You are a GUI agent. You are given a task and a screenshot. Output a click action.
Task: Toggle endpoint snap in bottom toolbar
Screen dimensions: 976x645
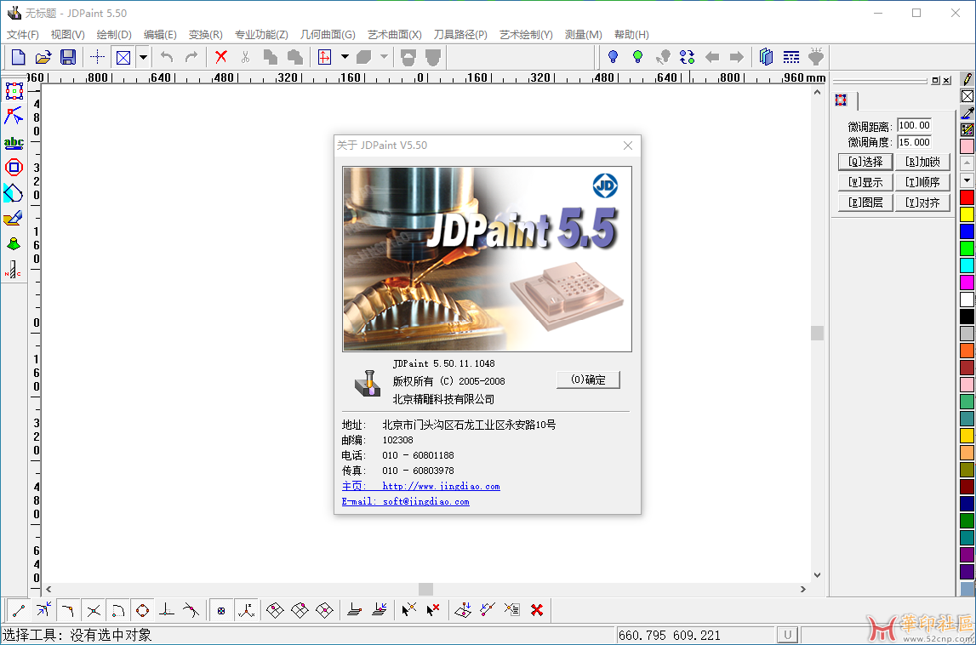click(x=20, y=610)
